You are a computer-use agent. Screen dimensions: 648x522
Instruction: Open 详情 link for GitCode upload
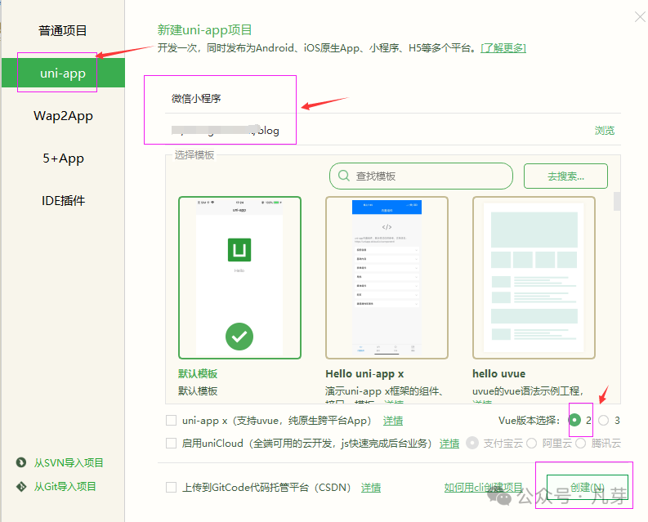(371, 488)
